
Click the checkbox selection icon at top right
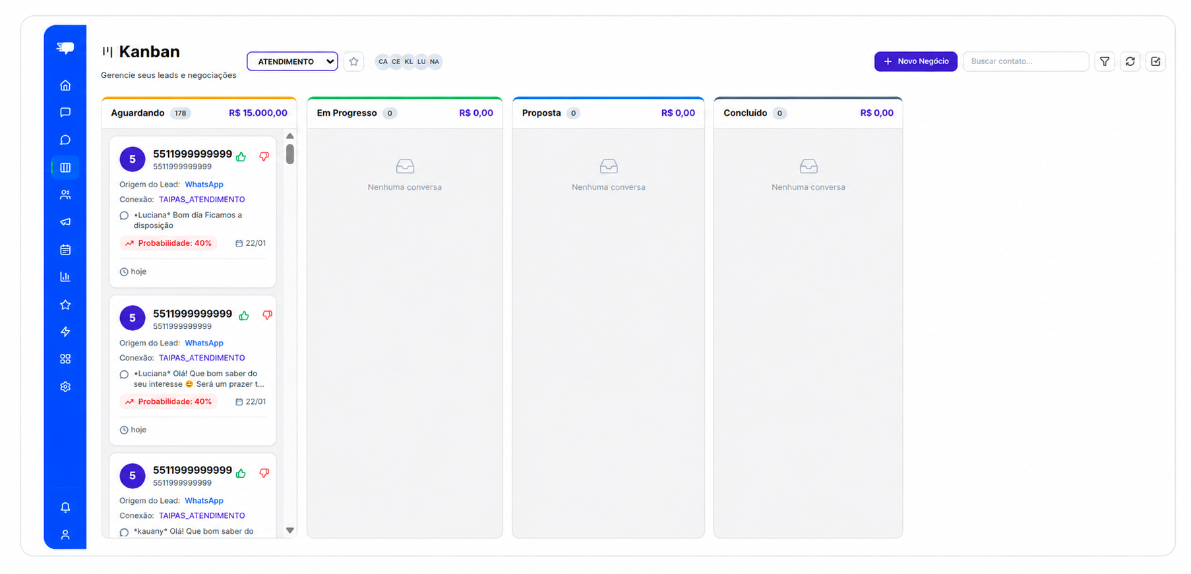(1155, 61)
